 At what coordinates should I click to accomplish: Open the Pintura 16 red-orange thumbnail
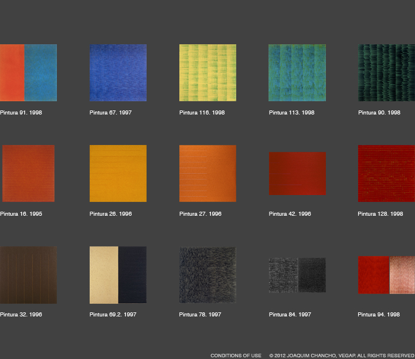pos(28,173)
